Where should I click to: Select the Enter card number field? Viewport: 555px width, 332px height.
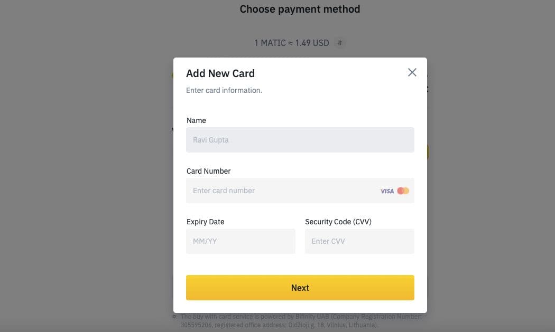point(300,191)
